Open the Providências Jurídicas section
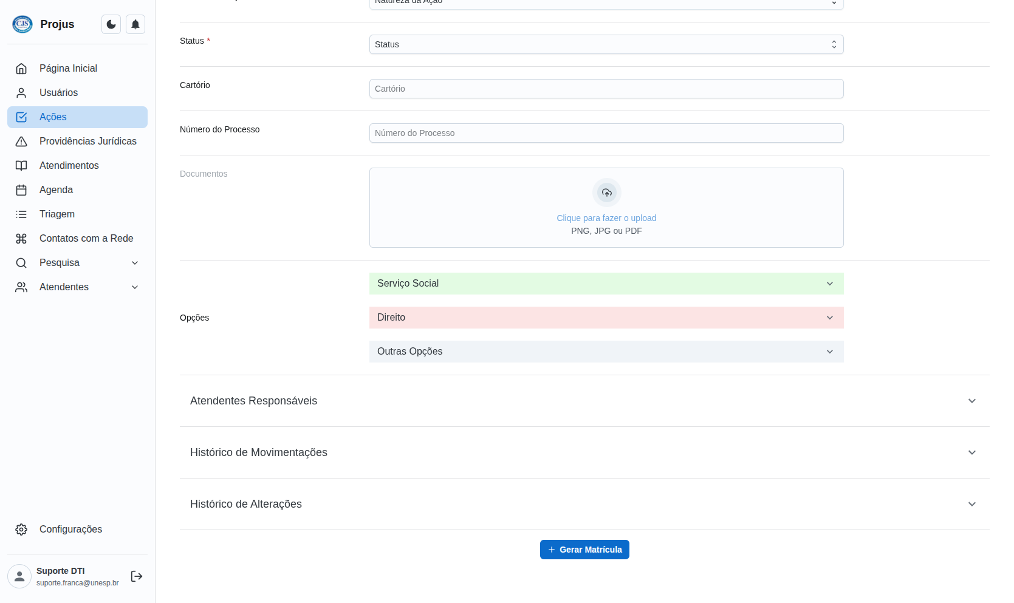 click(x=87, y=141)
